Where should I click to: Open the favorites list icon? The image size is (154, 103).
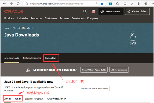[x=132, y=4]
